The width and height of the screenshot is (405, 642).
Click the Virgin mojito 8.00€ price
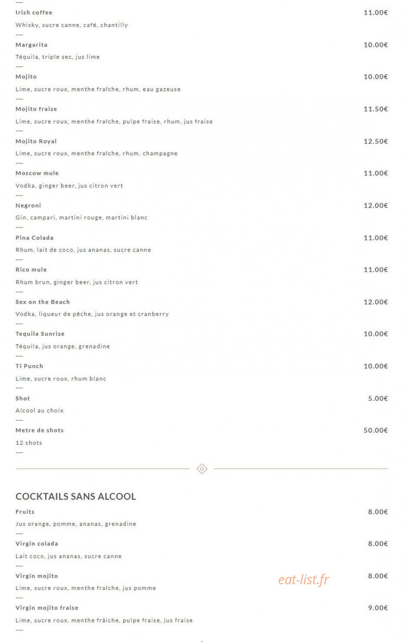click(x=378, y=576)
